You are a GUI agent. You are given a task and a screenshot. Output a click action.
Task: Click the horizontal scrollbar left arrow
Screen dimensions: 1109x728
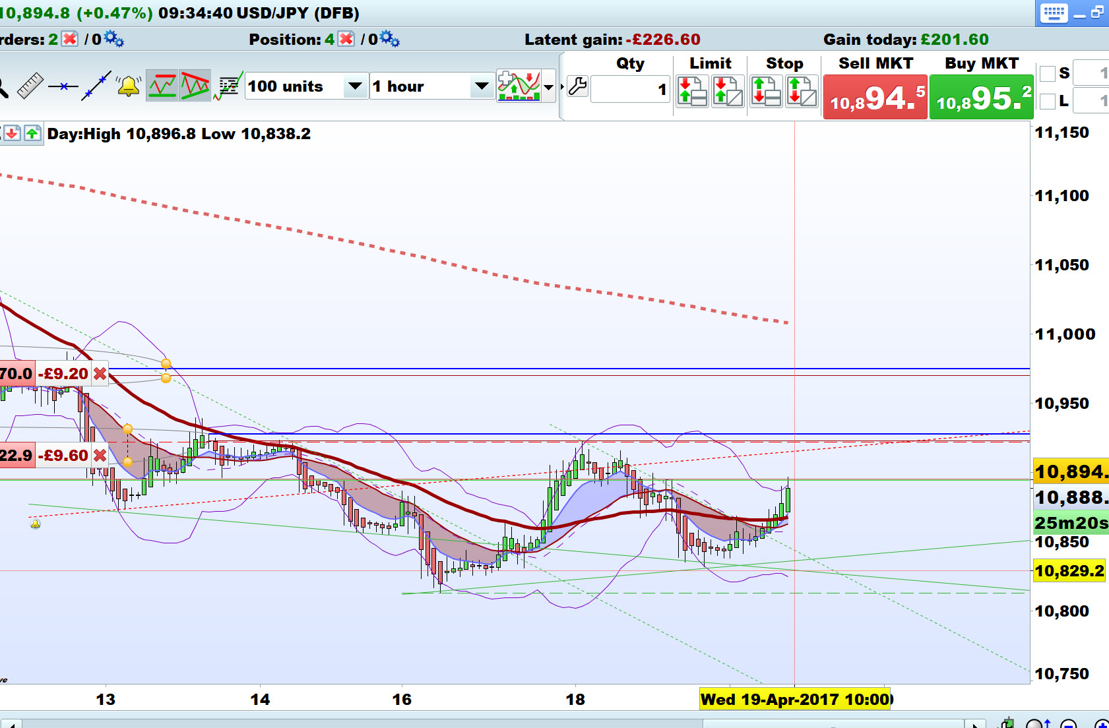tap(11, 724)
